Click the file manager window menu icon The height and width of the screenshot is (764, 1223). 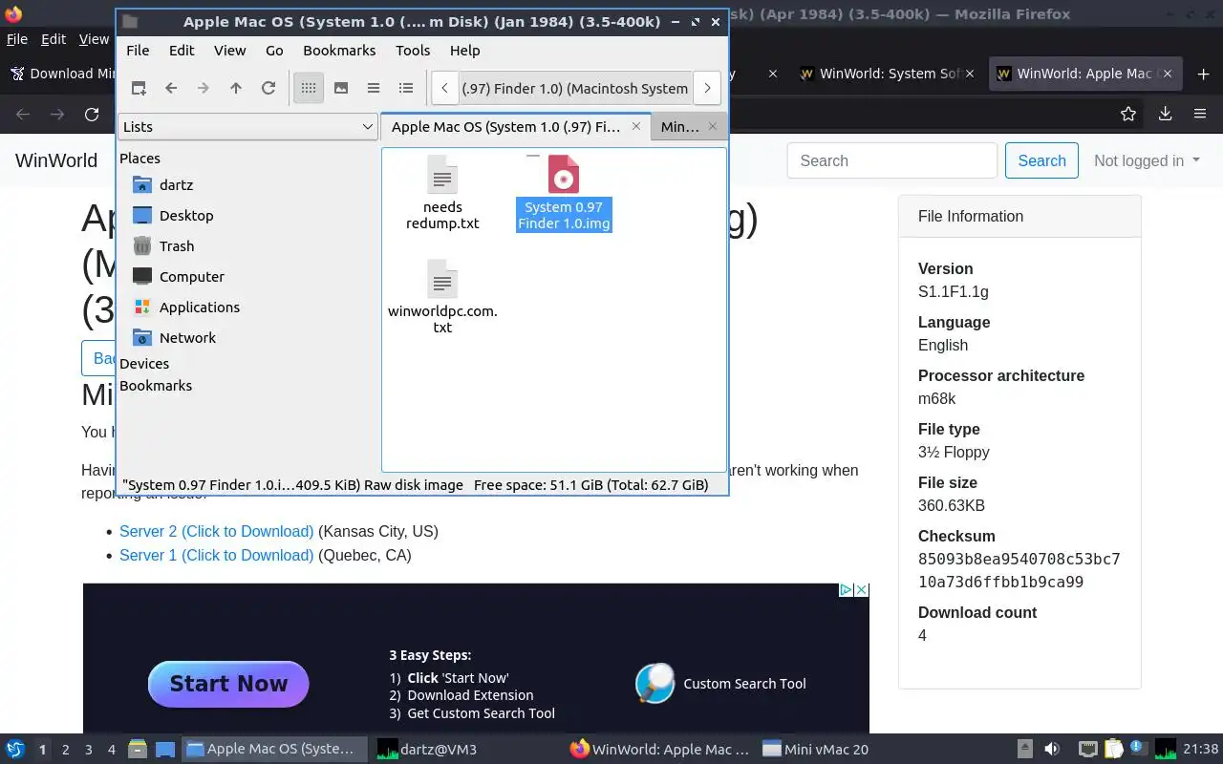point(130,22)
